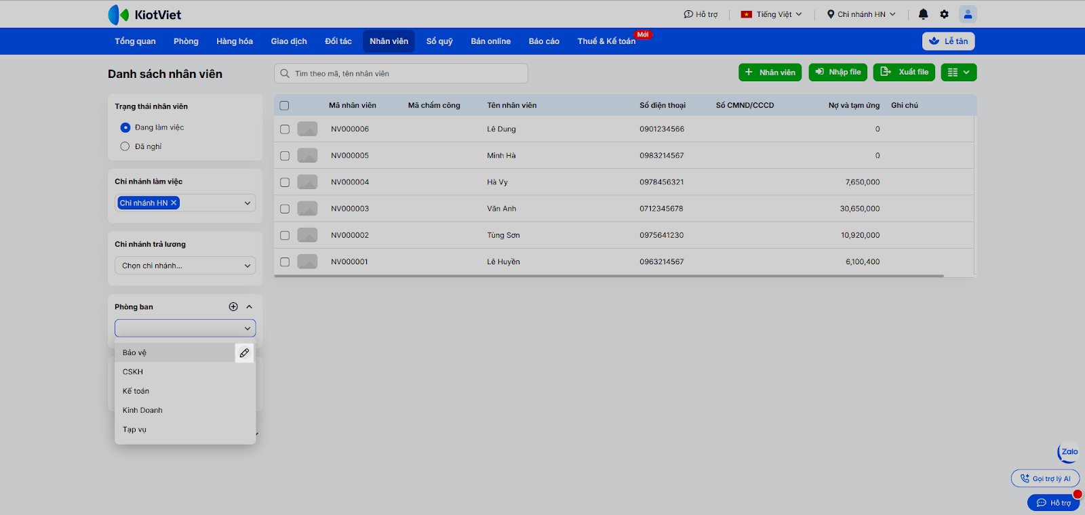Screen dimensions: 1085x515
Task: Choose Tạp vụ from department list
Action: point(185,430)
